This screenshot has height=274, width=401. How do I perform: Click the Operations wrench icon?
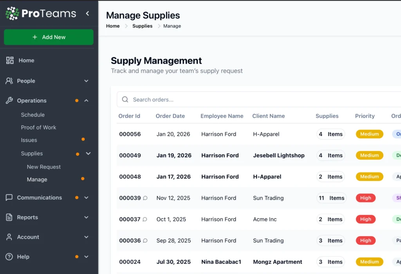pyautogui.click(x=9, y=100)
